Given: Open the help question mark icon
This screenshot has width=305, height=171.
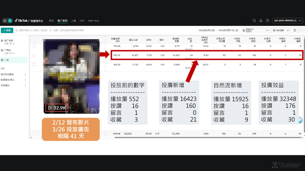Looking at the screenshot, I should [x=267, y=21].
